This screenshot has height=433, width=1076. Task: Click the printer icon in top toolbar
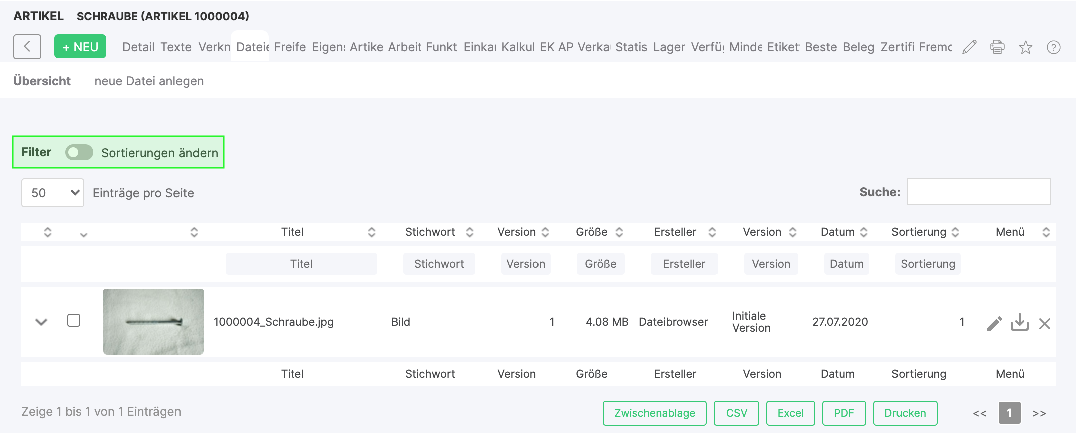click(x=997, y=47)
